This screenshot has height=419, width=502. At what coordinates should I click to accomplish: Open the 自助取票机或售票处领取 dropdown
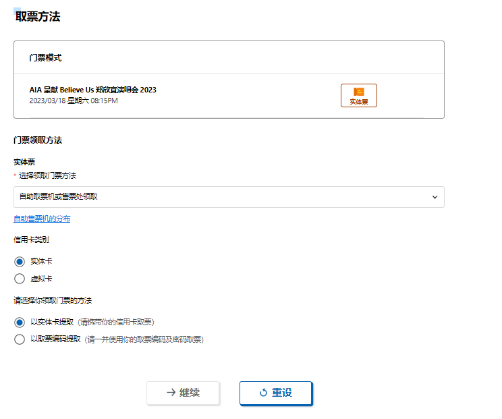229,197
